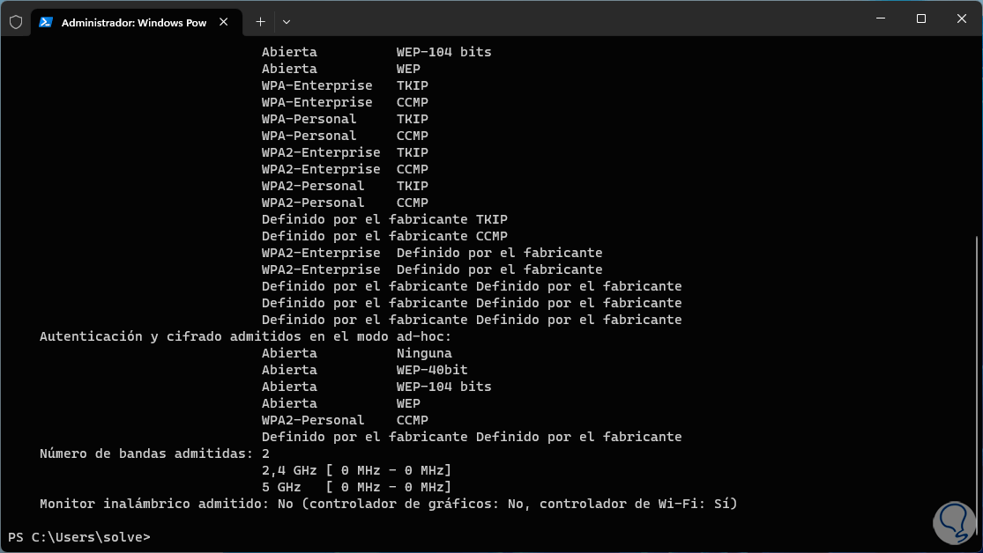Screen dimensions: 983x553
Task: Click the "WEP-40bit" output text
Action: 432,370
